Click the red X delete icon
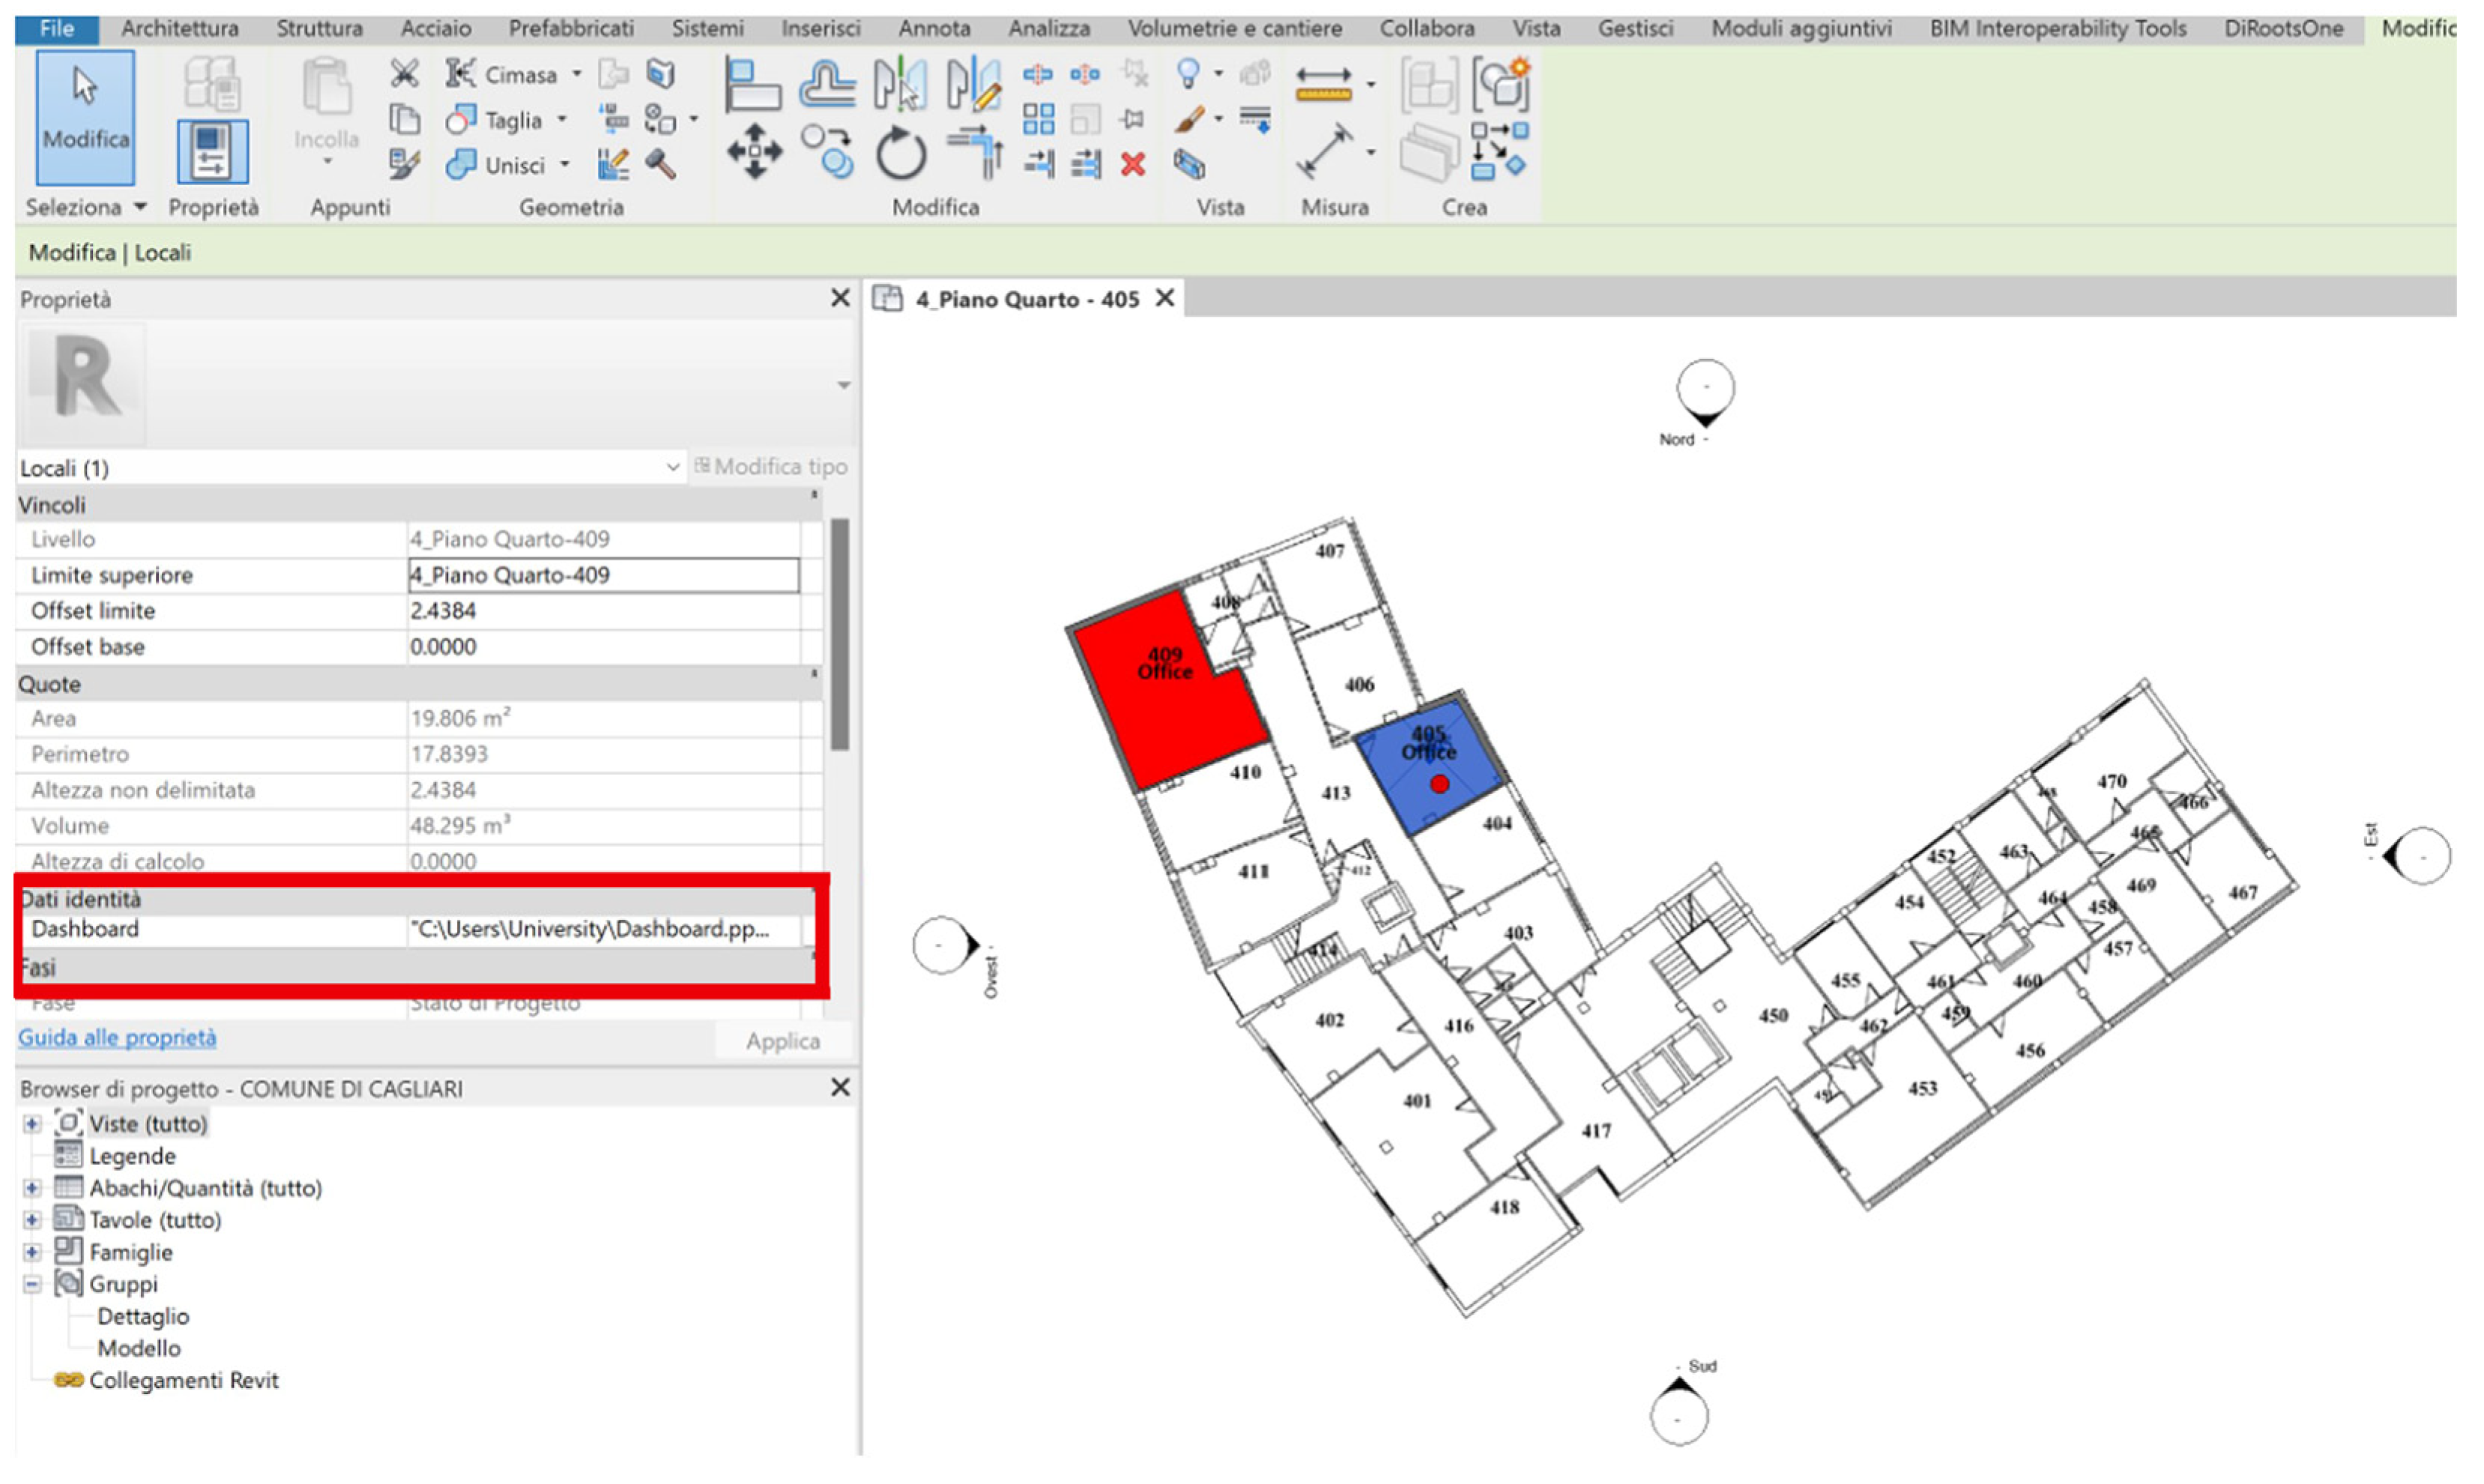This screenshot has height=1484, width=2484. coord(1132,164)
